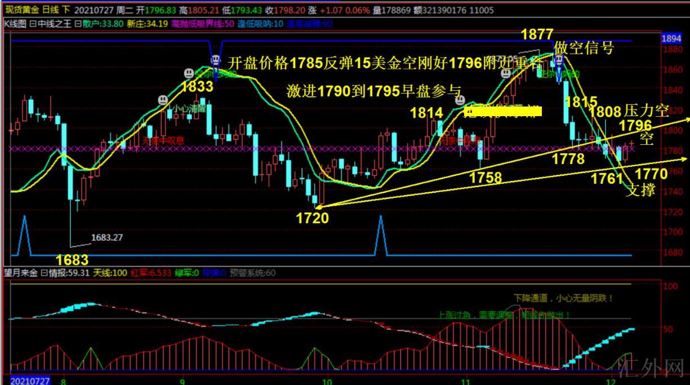Viewport: 690px width, 385px height.
Task: Click the smiley icon right of 1814
Action: pos(460,100)
